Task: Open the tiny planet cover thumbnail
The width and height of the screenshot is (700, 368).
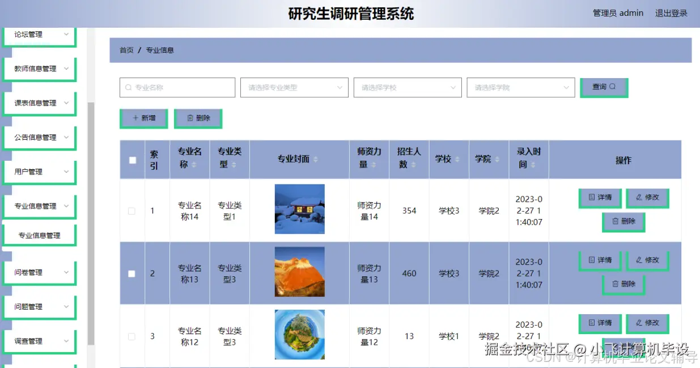Action: (299, 335)
